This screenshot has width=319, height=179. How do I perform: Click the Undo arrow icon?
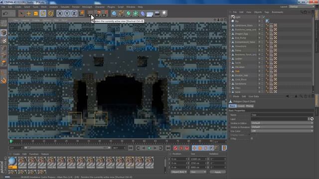[x=5, y=13]
